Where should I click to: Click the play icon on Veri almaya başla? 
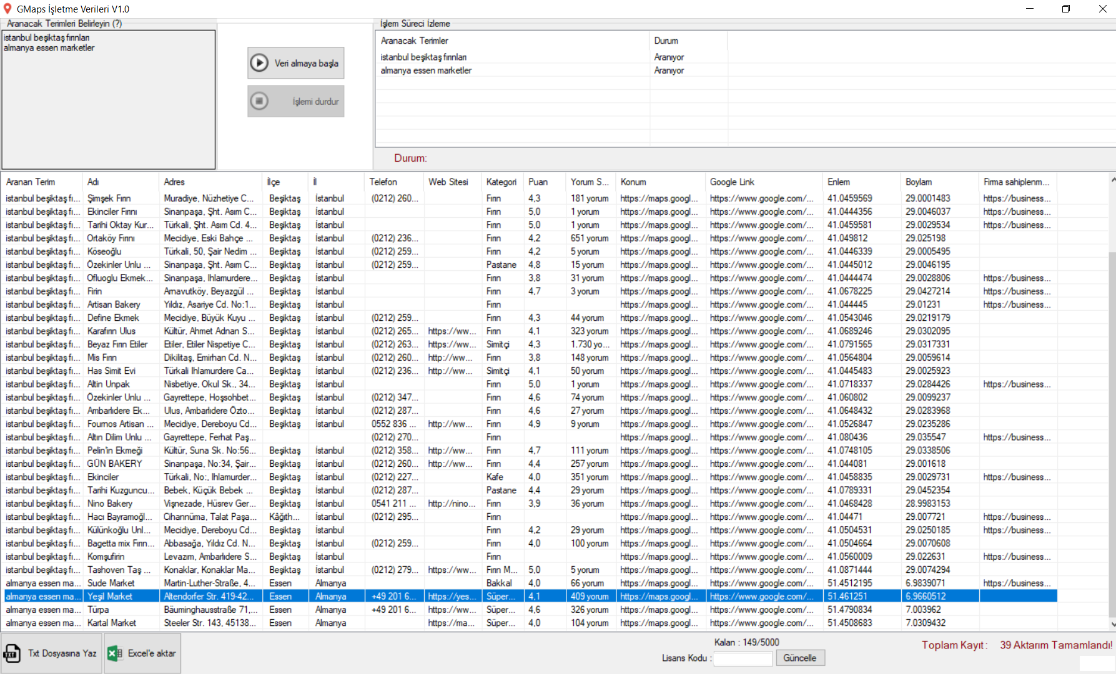pos(259,63)
